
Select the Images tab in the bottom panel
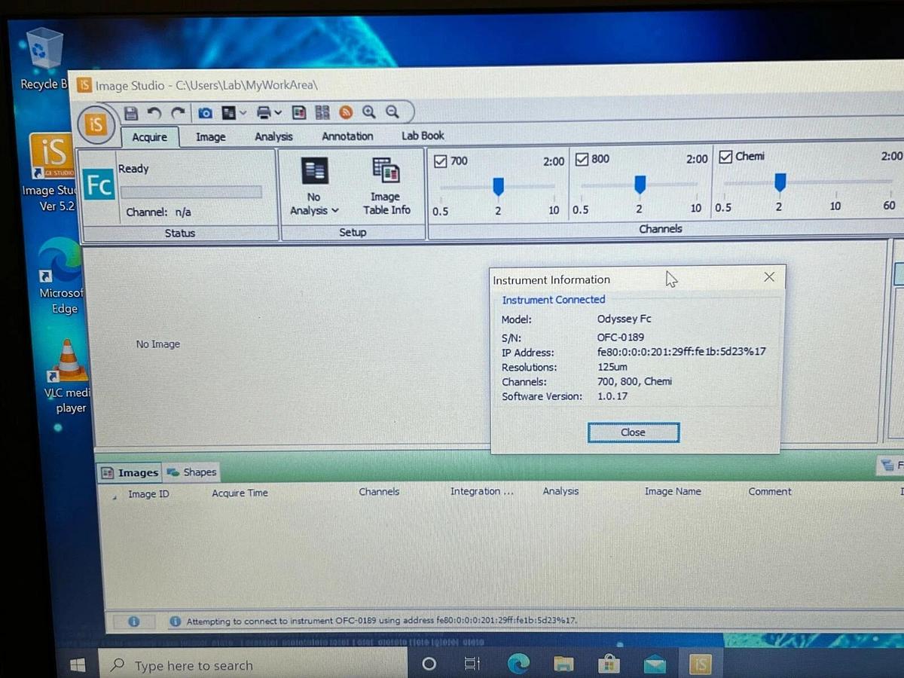pyautogui.click(x=130, y=472)
